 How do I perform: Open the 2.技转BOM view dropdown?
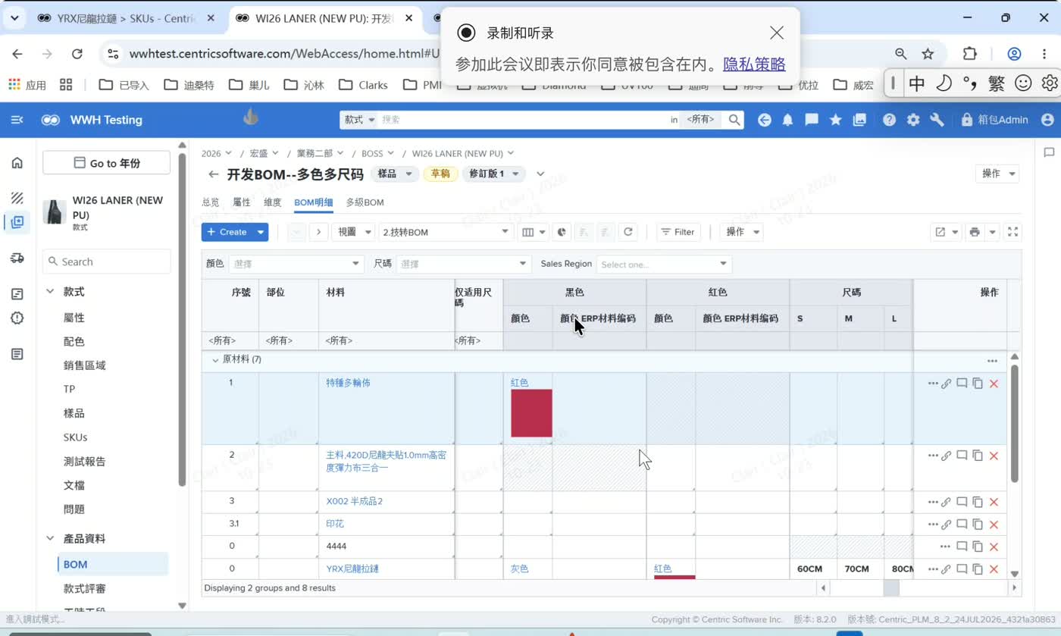pyautogui.click(x=446, y=232)
